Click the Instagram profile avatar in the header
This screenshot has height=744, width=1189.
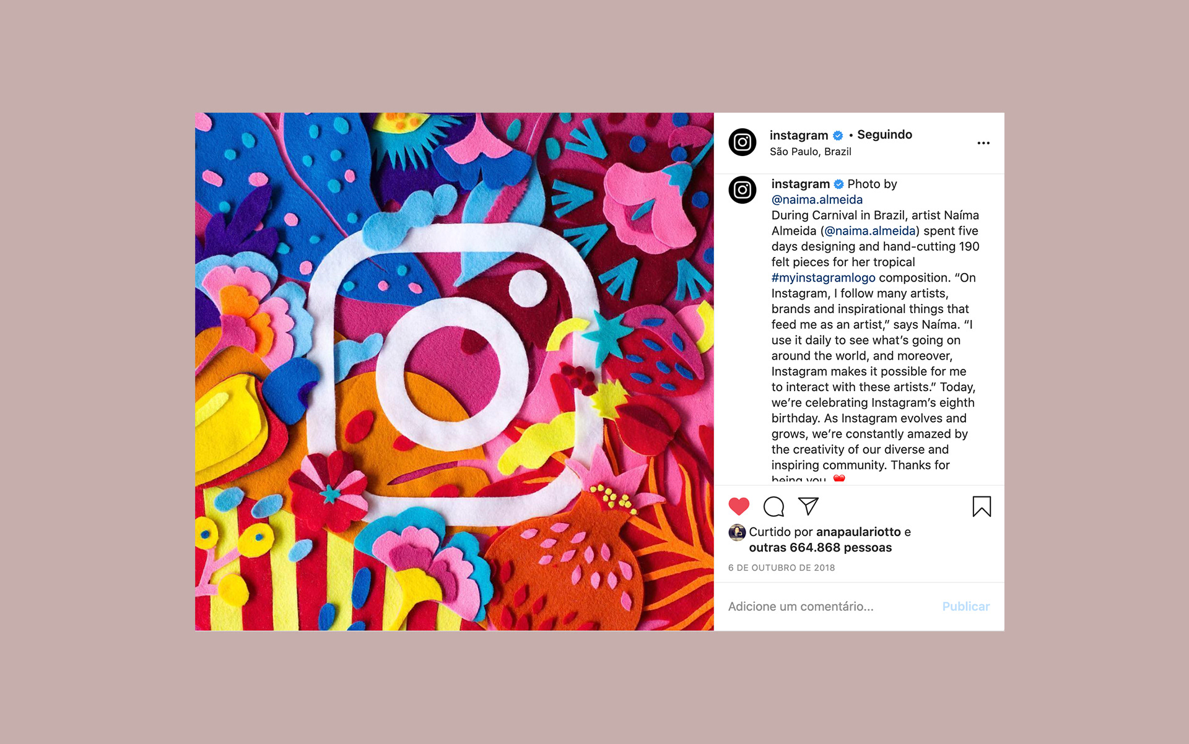tap(743, 142)
